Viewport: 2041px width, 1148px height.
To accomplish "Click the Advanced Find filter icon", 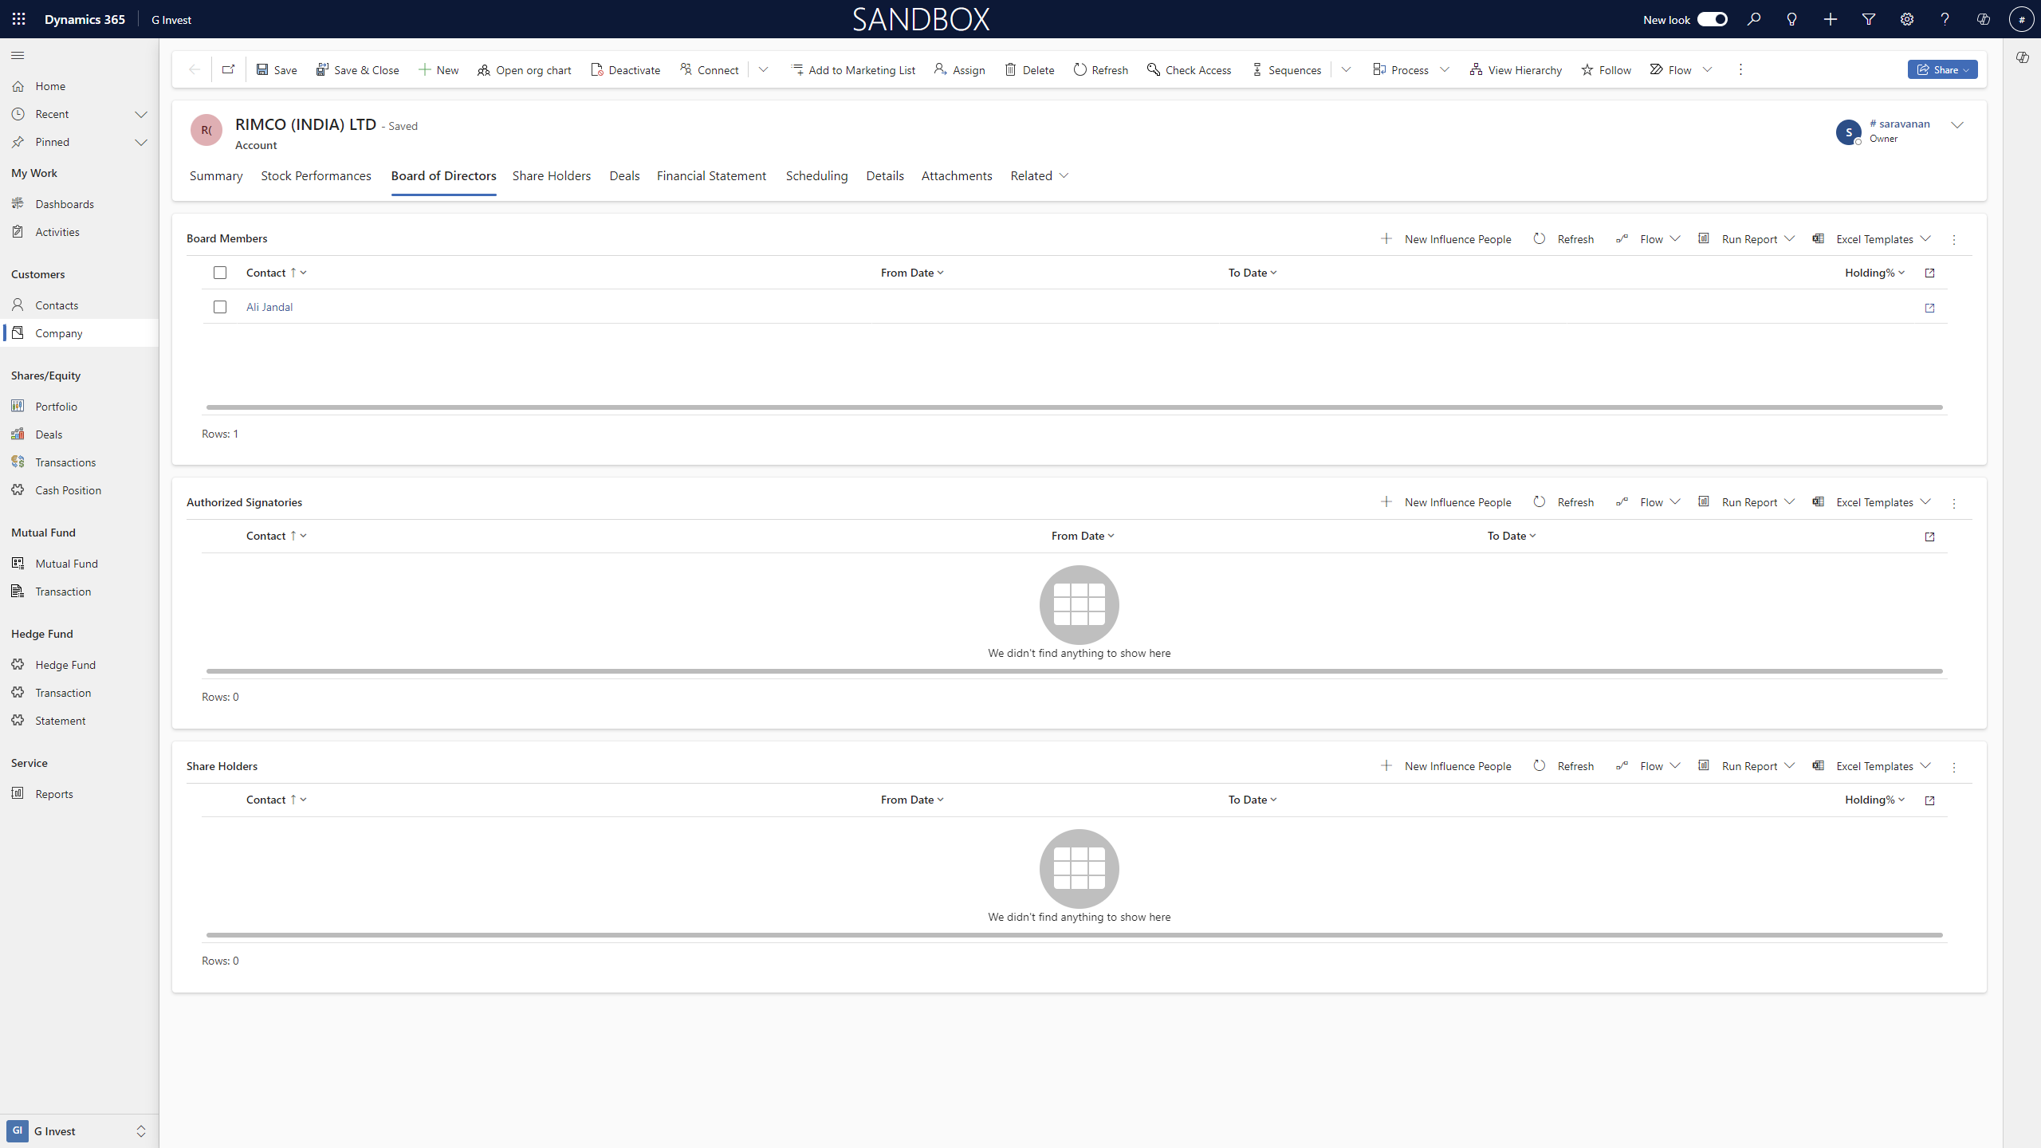I will tap(1868, 19).
